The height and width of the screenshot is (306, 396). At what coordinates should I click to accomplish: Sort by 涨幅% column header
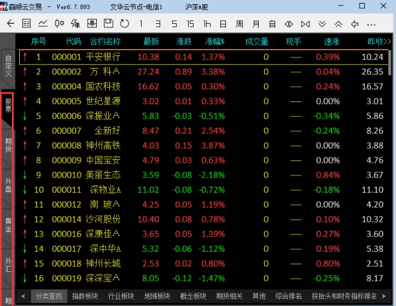(215, 41)
